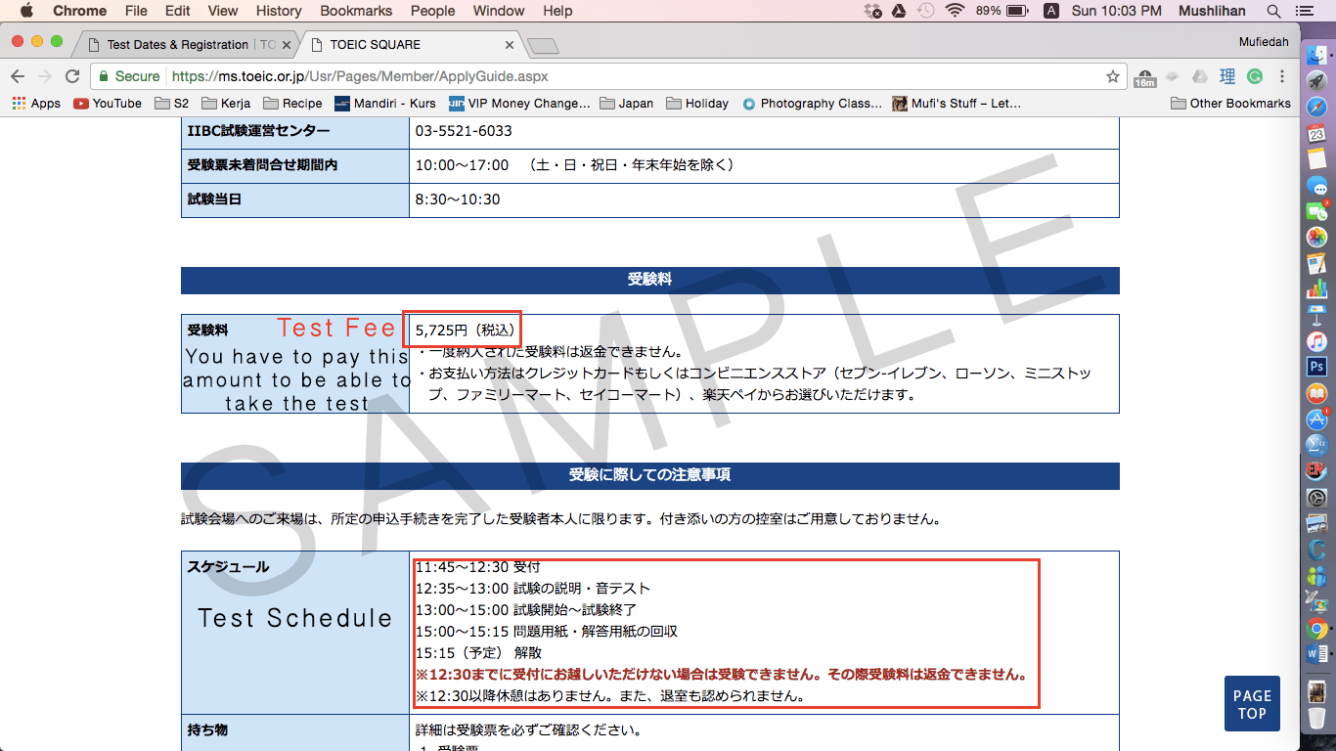The height and width of the screenshot is (751, 1336).
Task: Open Photoshop from the Dock
Action: (x=1316, y=367)
